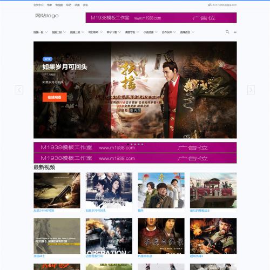The height and width of the screenshot is (270, 270).
Task: Go to the next carousel slide
Action: (251, 90)
